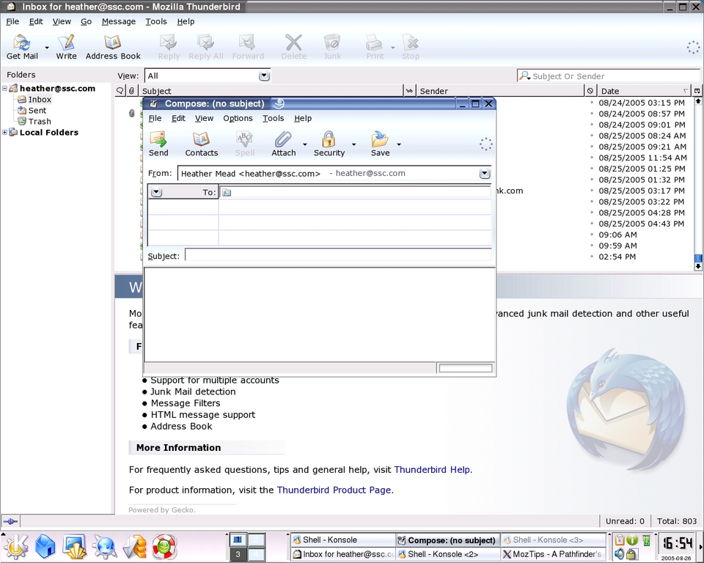The width and height of the screenshot is (704, 563).
Task: Click the Subject input field
Action: click(x=337, y=255)
